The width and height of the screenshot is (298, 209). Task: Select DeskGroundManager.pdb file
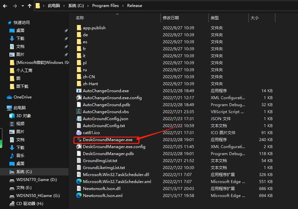(108, 154)
